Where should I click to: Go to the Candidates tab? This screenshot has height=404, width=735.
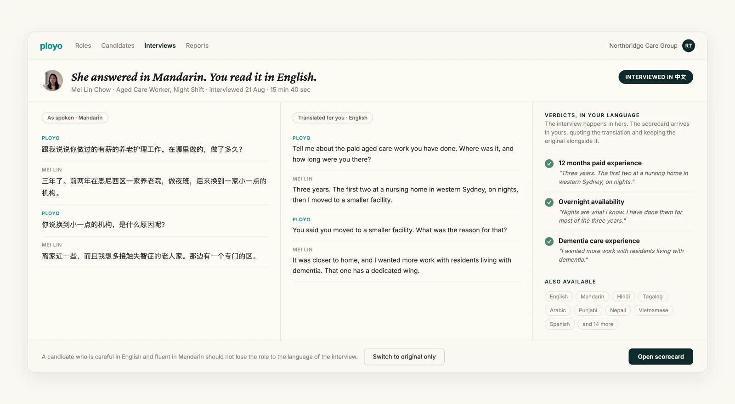click(118, 45)
